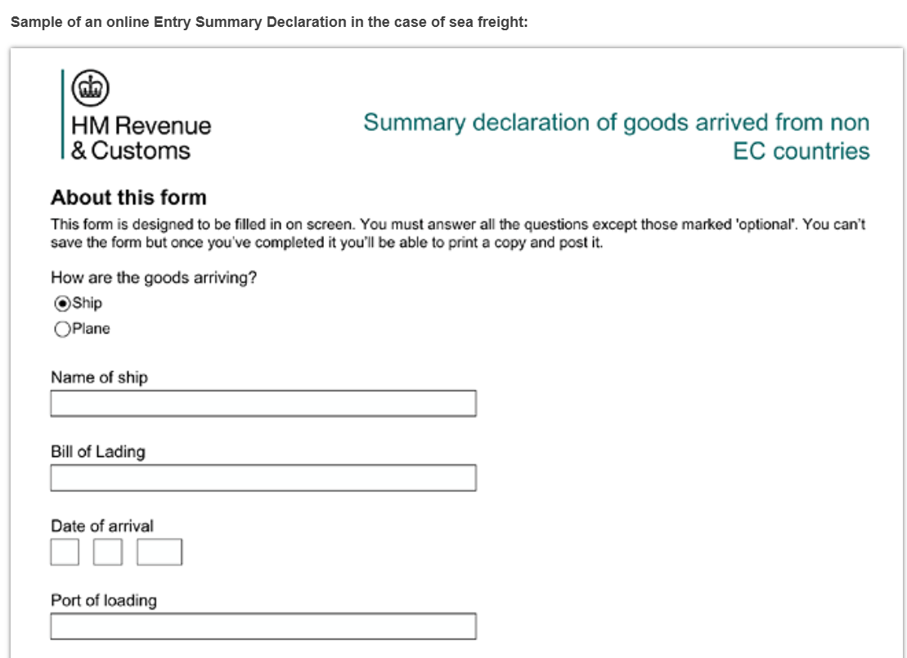Click the middle (month) Date of arrival box

coord(107,552)
